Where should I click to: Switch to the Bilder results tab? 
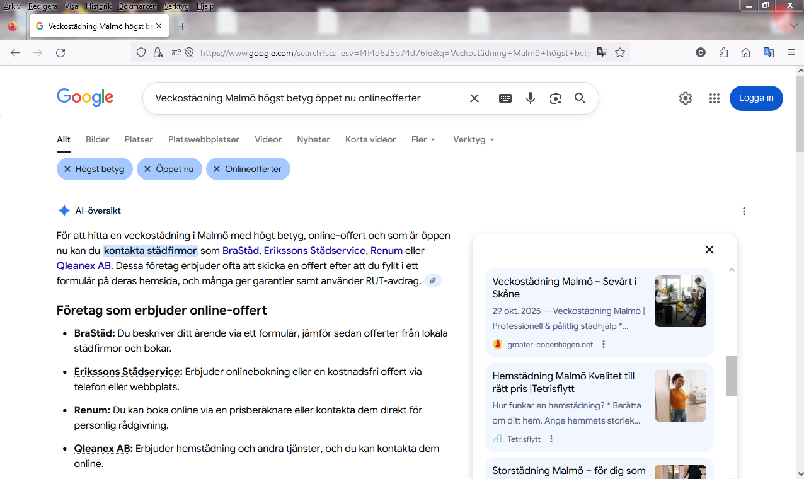[98, 139]
